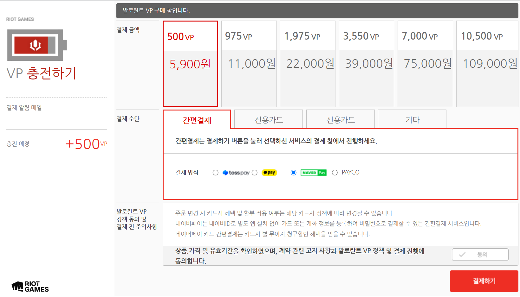Click the Kakao Pay logo

(269, 173)
